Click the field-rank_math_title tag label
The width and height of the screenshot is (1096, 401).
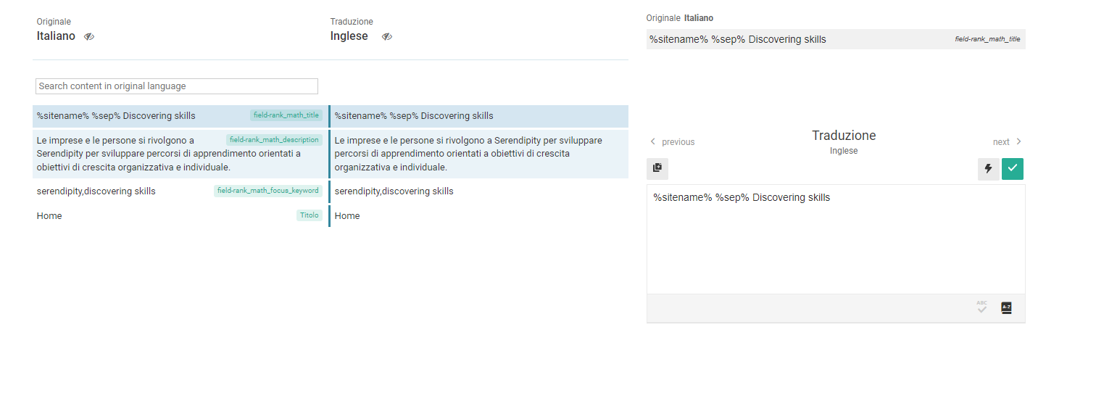(x=286, y=115)
